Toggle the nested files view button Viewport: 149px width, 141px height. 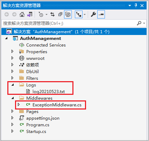[x=79, y=14]
